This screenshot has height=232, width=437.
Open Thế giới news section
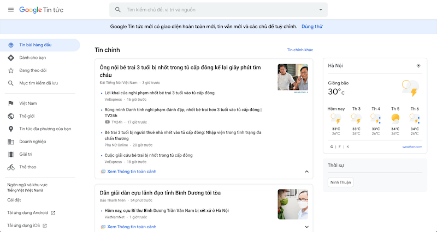point(27,116)
